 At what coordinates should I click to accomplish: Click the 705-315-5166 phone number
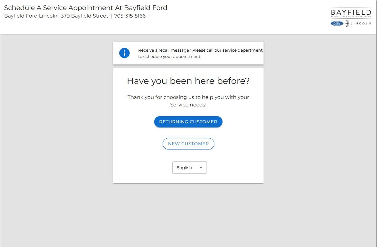click(x=130, y=16)
